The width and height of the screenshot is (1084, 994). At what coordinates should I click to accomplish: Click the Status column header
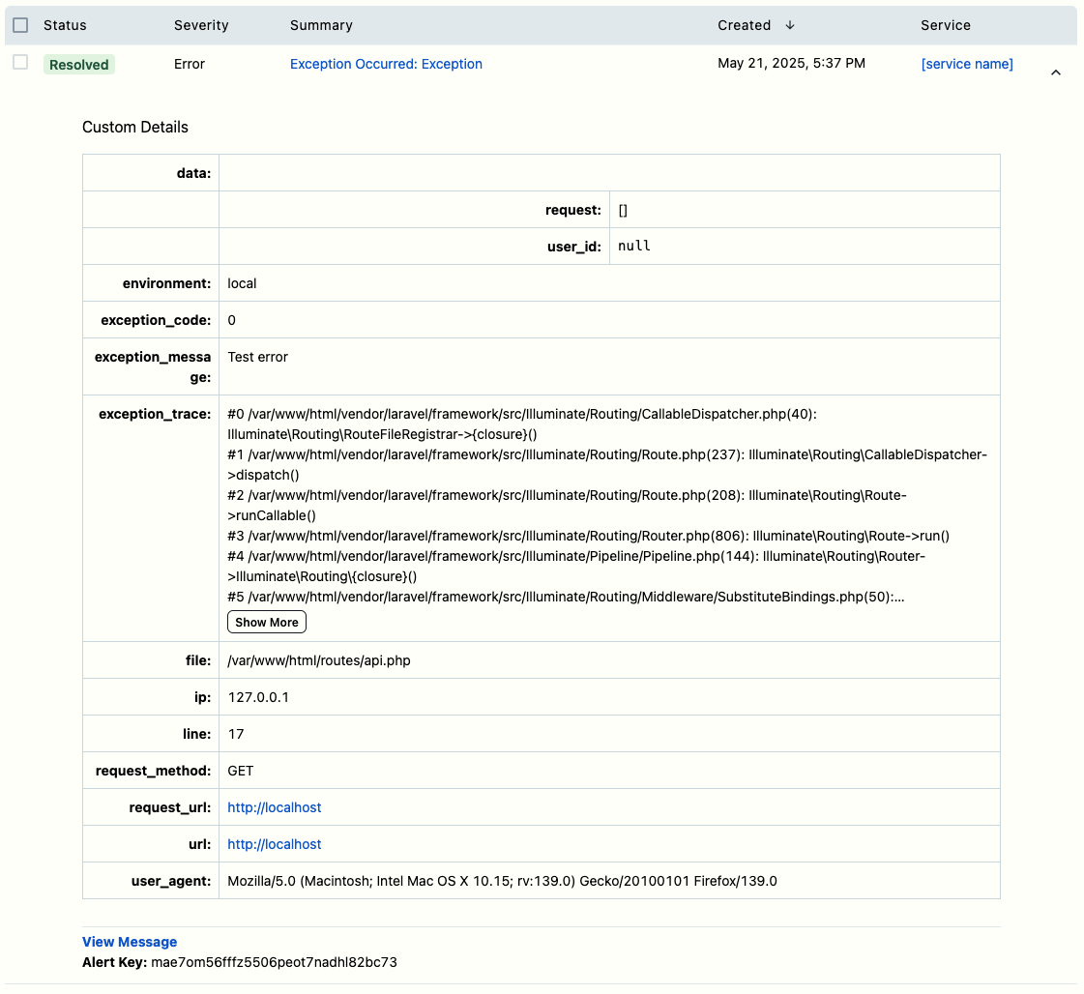click(65, 25)
